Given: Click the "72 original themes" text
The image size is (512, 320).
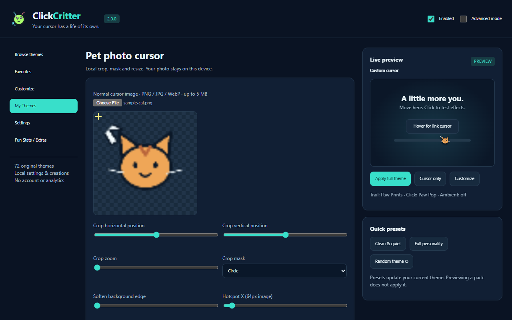Looking at the screenshot, I should [34, 166].
